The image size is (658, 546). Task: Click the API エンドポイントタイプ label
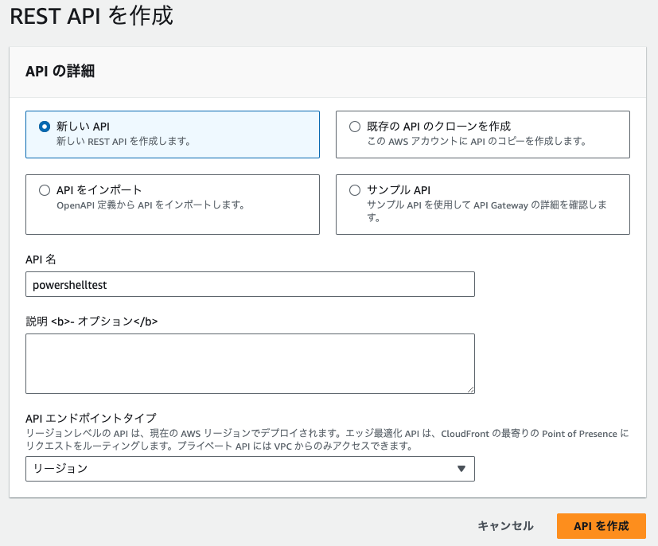[x=91, y=418]
